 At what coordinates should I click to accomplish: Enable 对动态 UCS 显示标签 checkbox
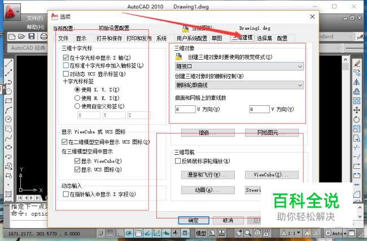tap(65, 74)
